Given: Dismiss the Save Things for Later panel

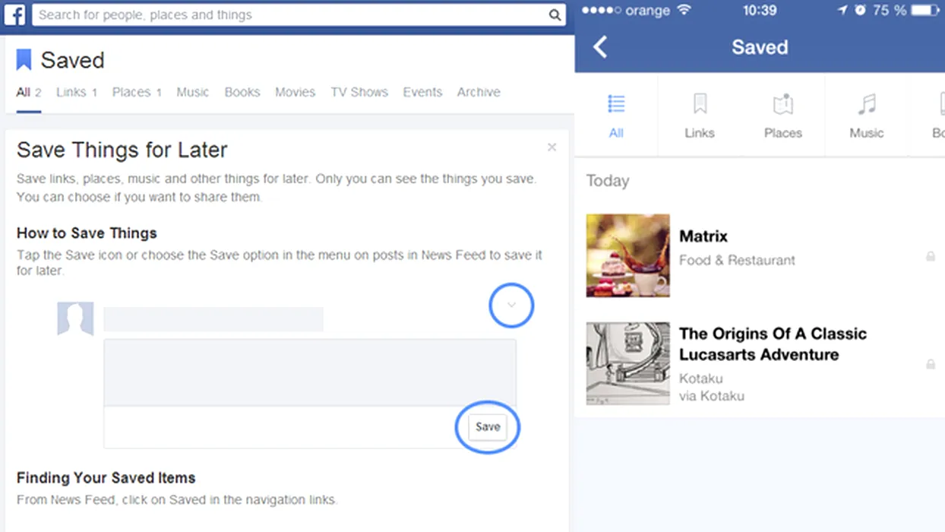Looking at the screenshot, I should coord(552,147).
